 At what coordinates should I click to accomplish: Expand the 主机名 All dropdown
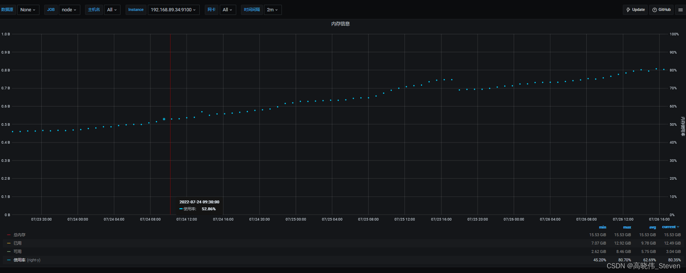112,10
